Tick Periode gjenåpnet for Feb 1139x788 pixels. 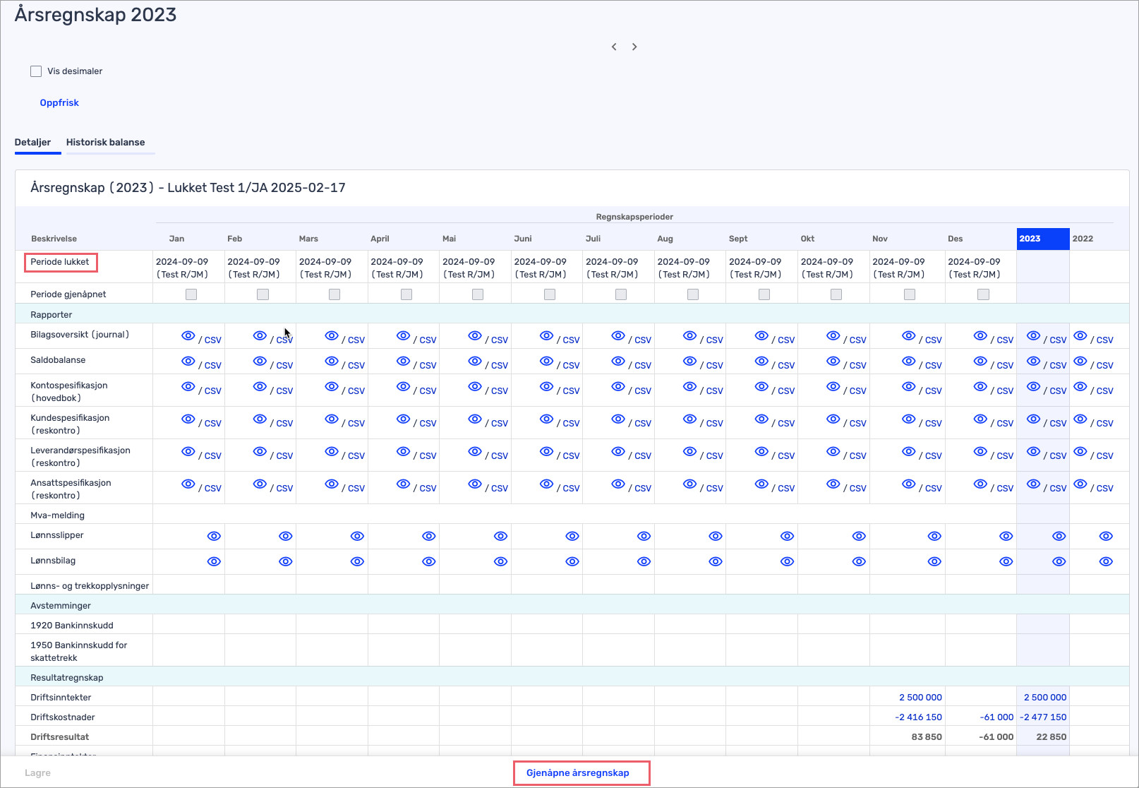[263, 294]
